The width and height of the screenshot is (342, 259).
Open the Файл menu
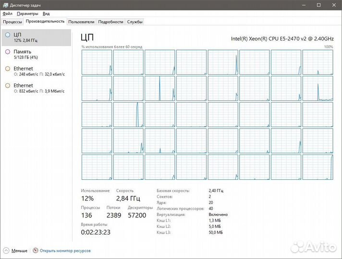[7, 13]
